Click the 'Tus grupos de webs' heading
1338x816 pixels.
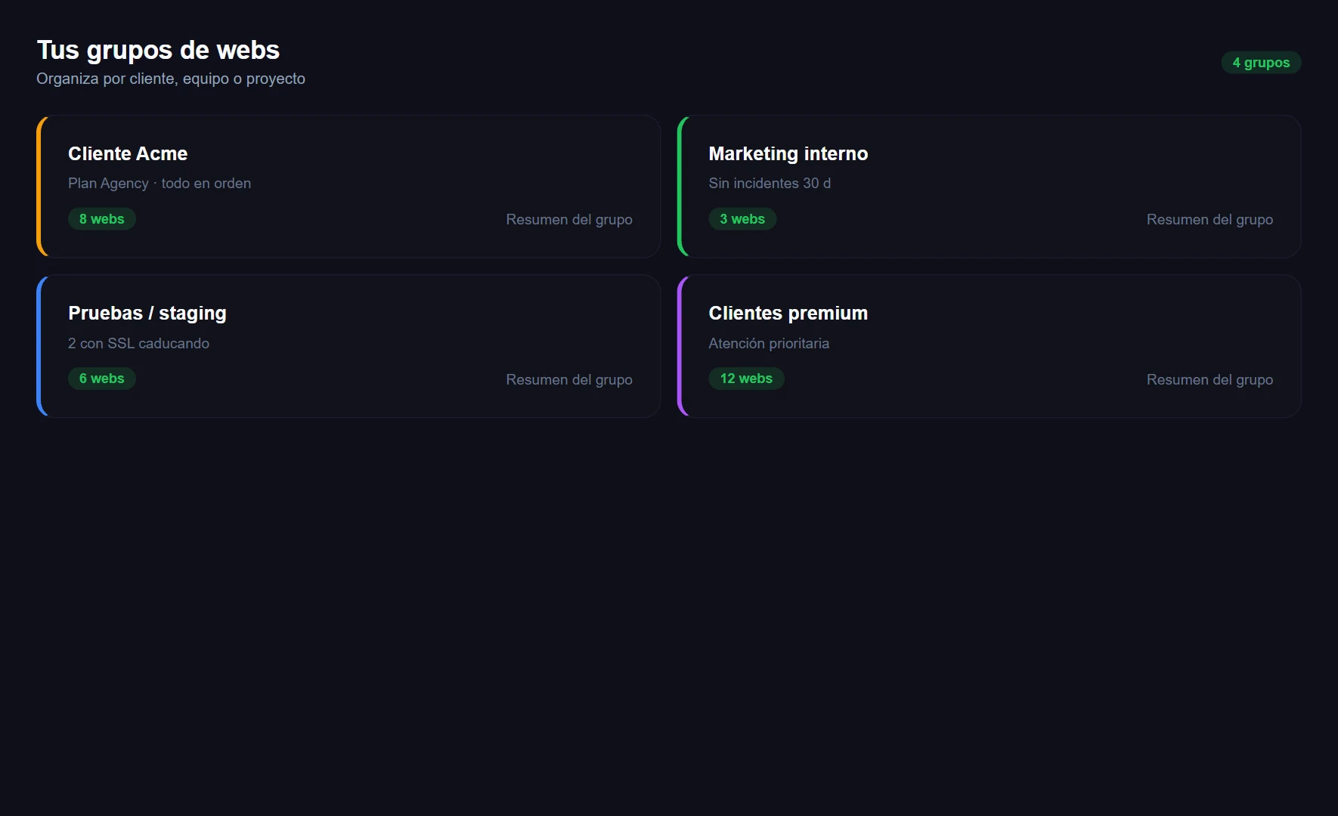pos(158,50)
